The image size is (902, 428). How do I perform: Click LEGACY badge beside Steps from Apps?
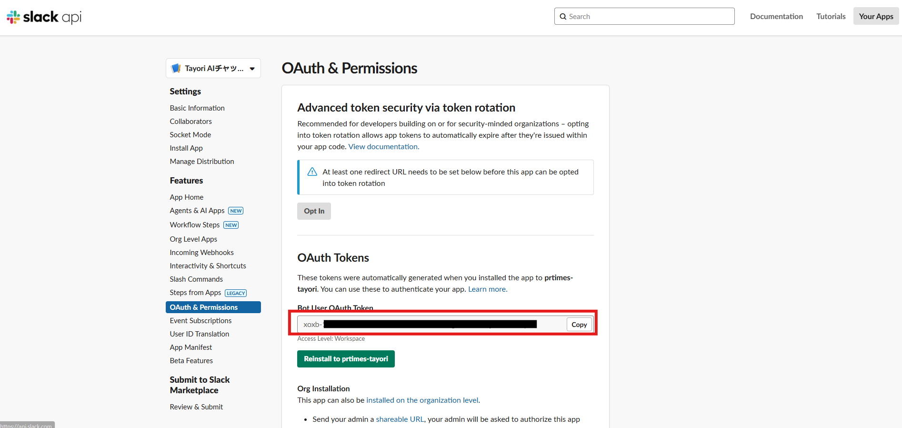pos(236,293)
